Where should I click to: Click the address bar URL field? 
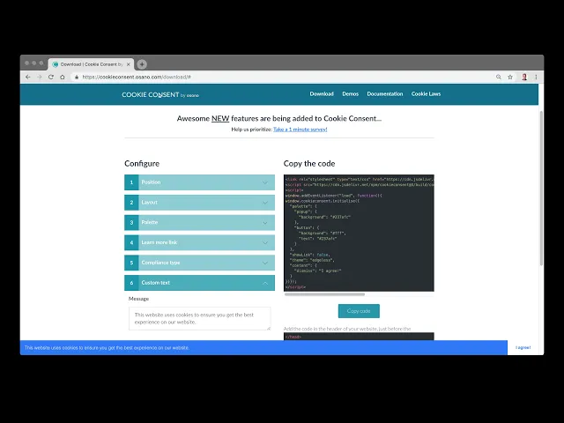280,77
